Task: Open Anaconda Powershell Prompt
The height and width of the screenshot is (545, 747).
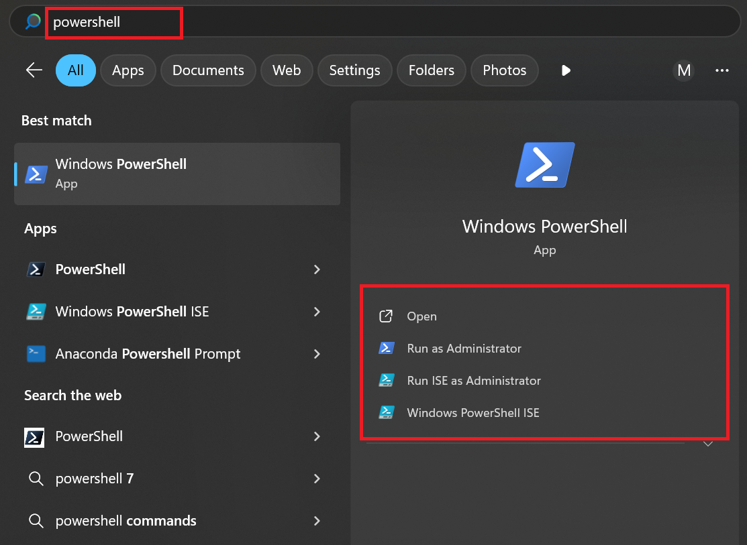Action: pos(177,354)
